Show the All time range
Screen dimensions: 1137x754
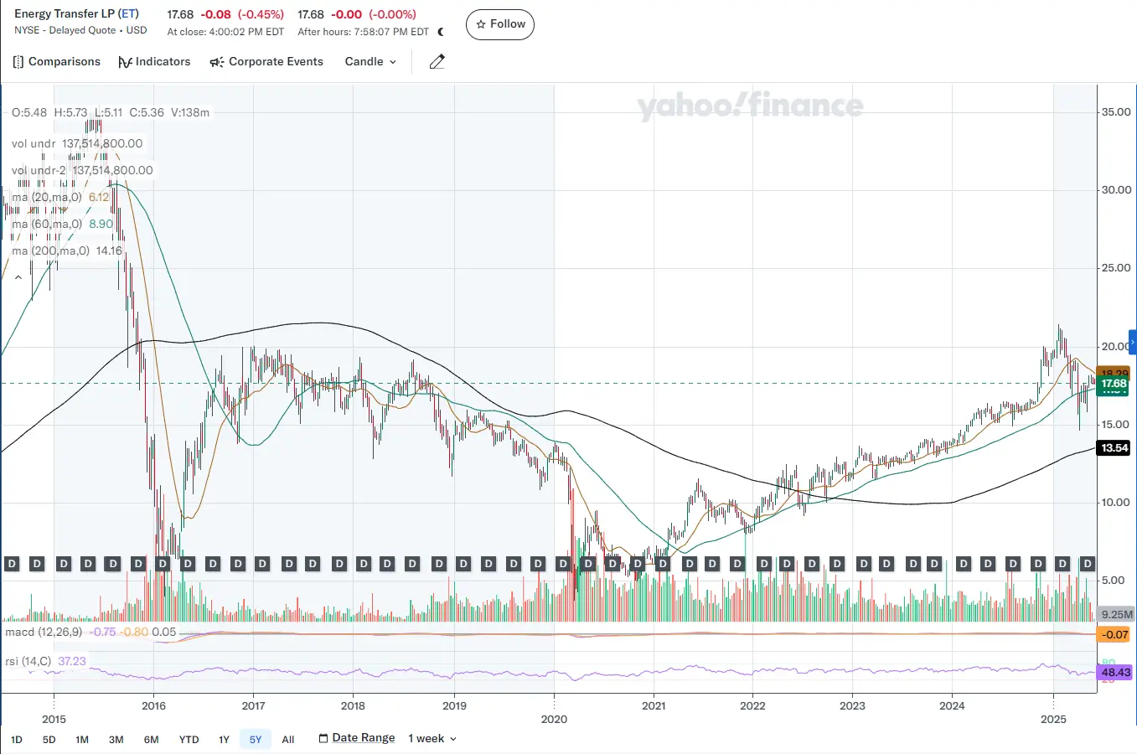pos(288,739)
